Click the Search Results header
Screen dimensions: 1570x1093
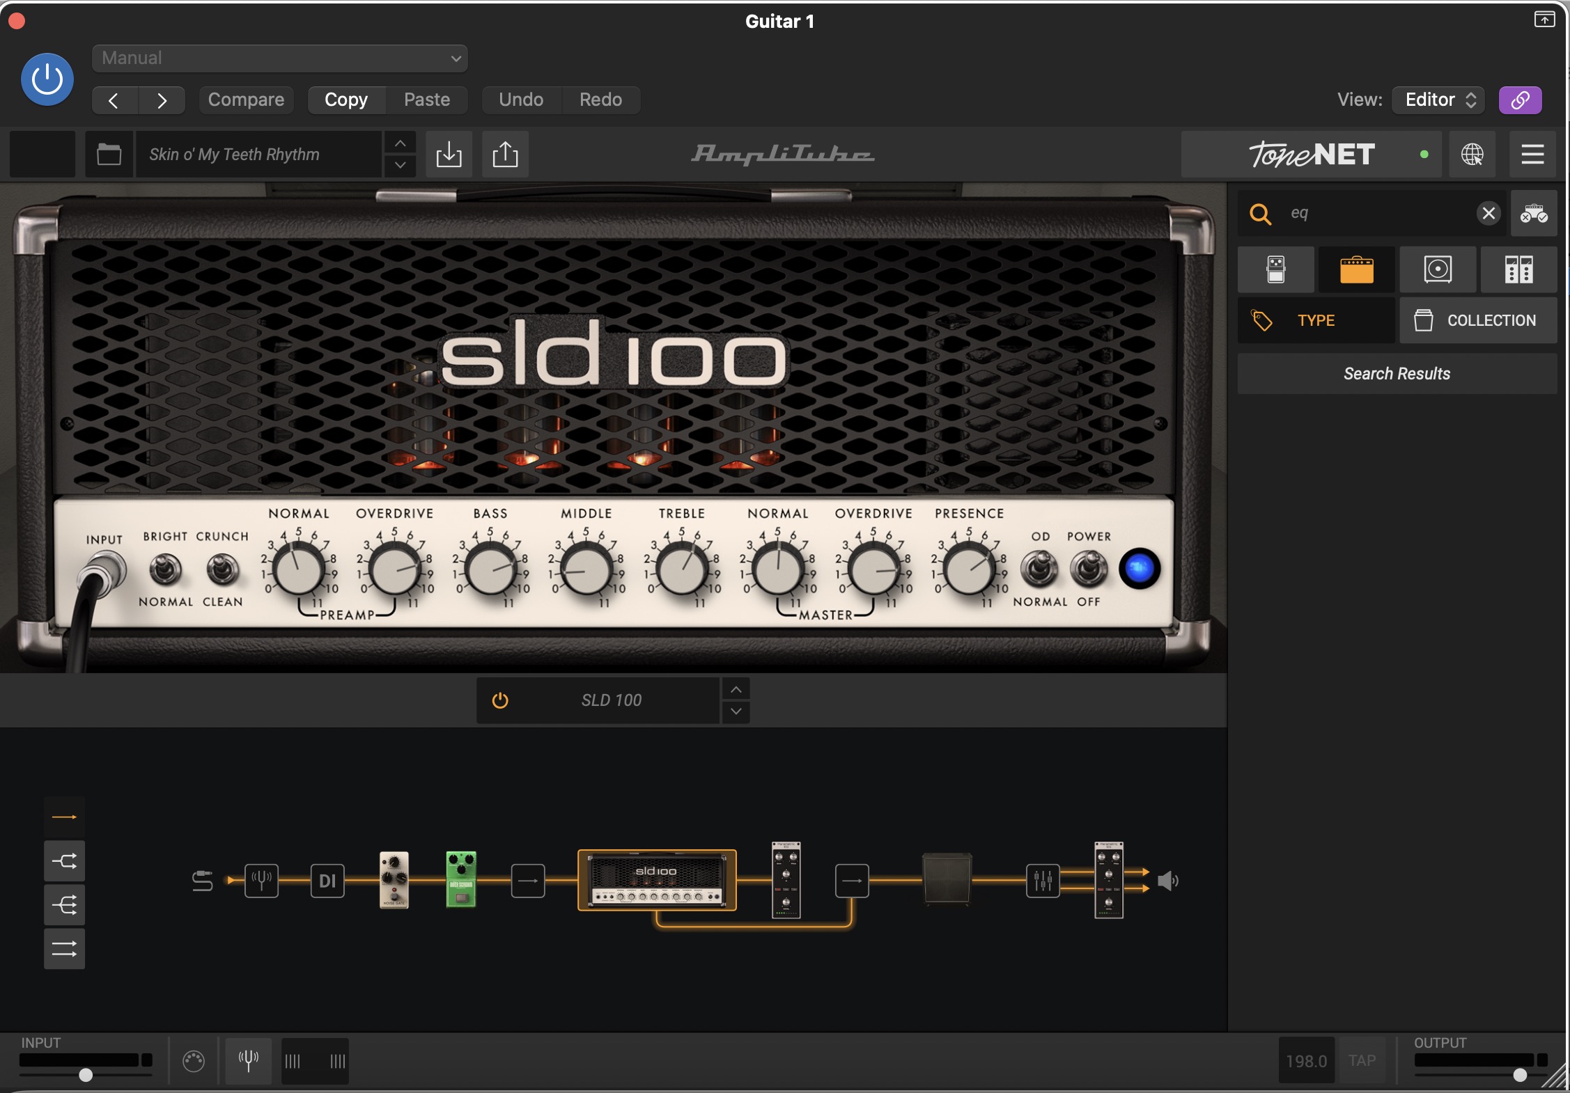tap(1397, 374)
